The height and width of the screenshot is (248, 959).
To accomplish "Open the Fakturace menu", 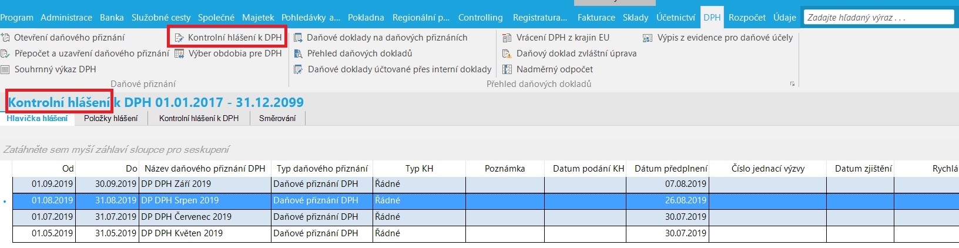I will click(x=596, y=18).
